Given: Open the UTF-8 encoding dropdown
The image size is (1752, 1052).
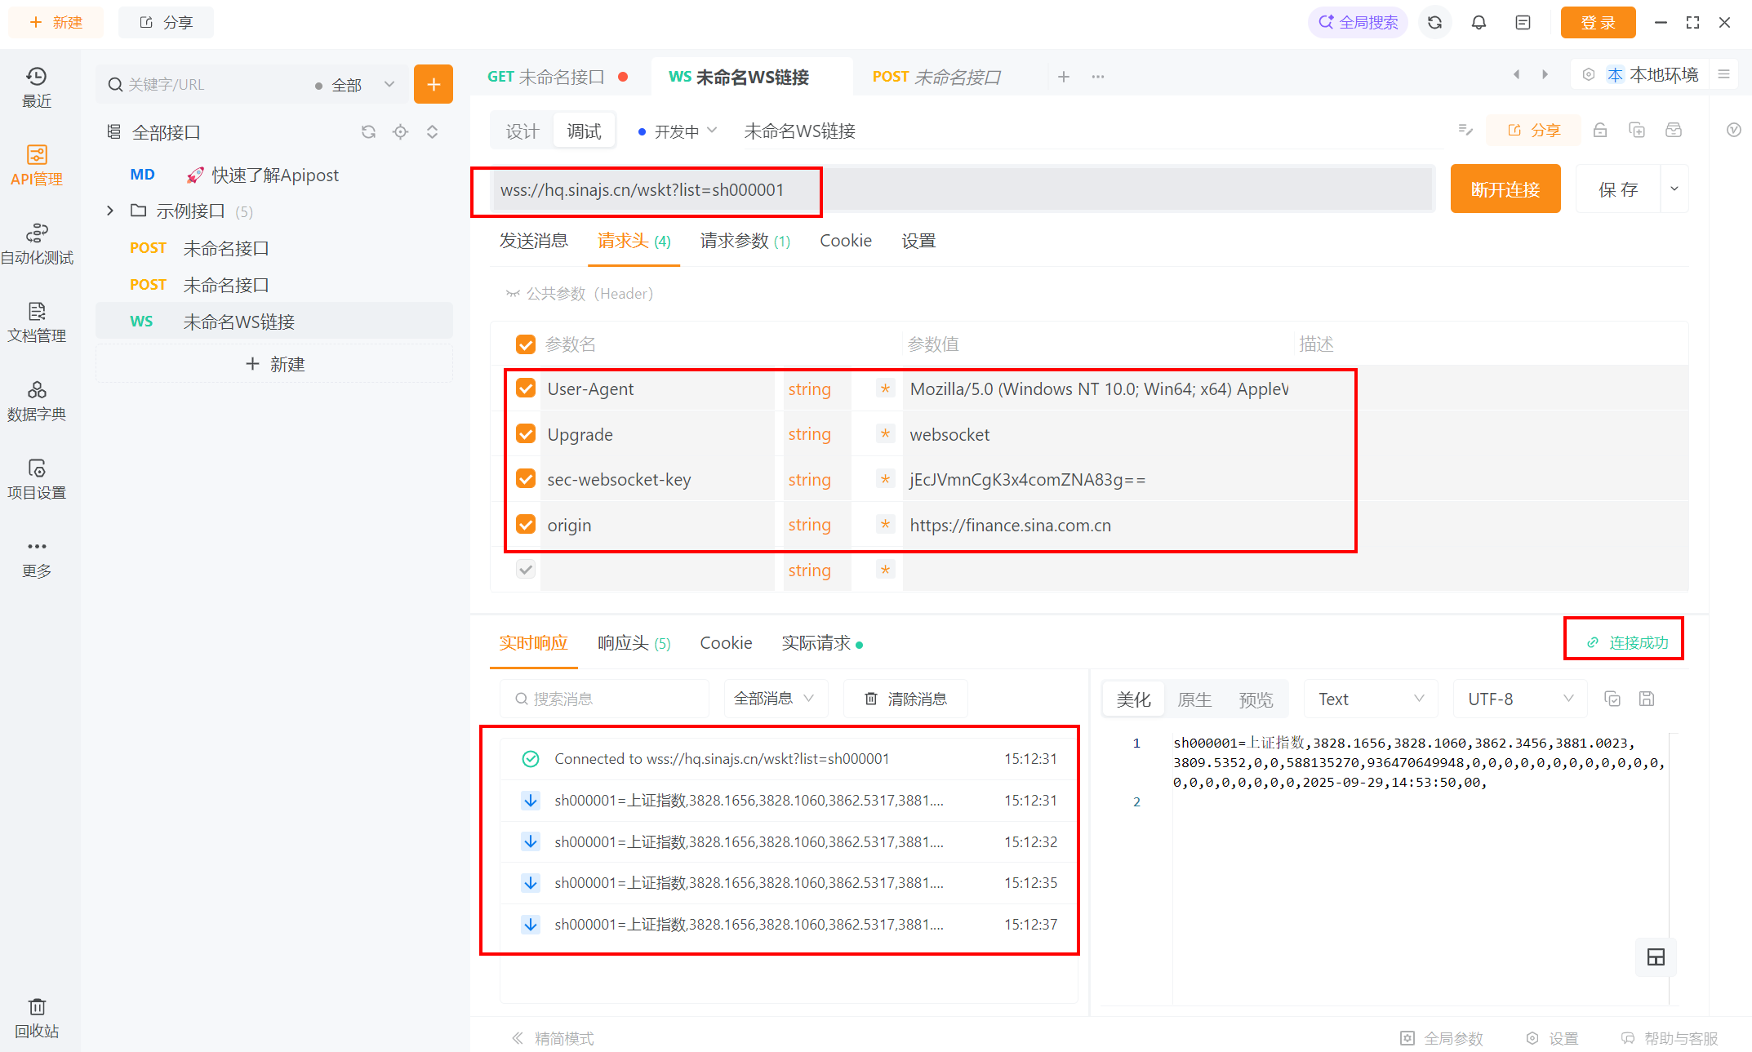Looking at the screenshot, I should click(x=1519, y=699).
